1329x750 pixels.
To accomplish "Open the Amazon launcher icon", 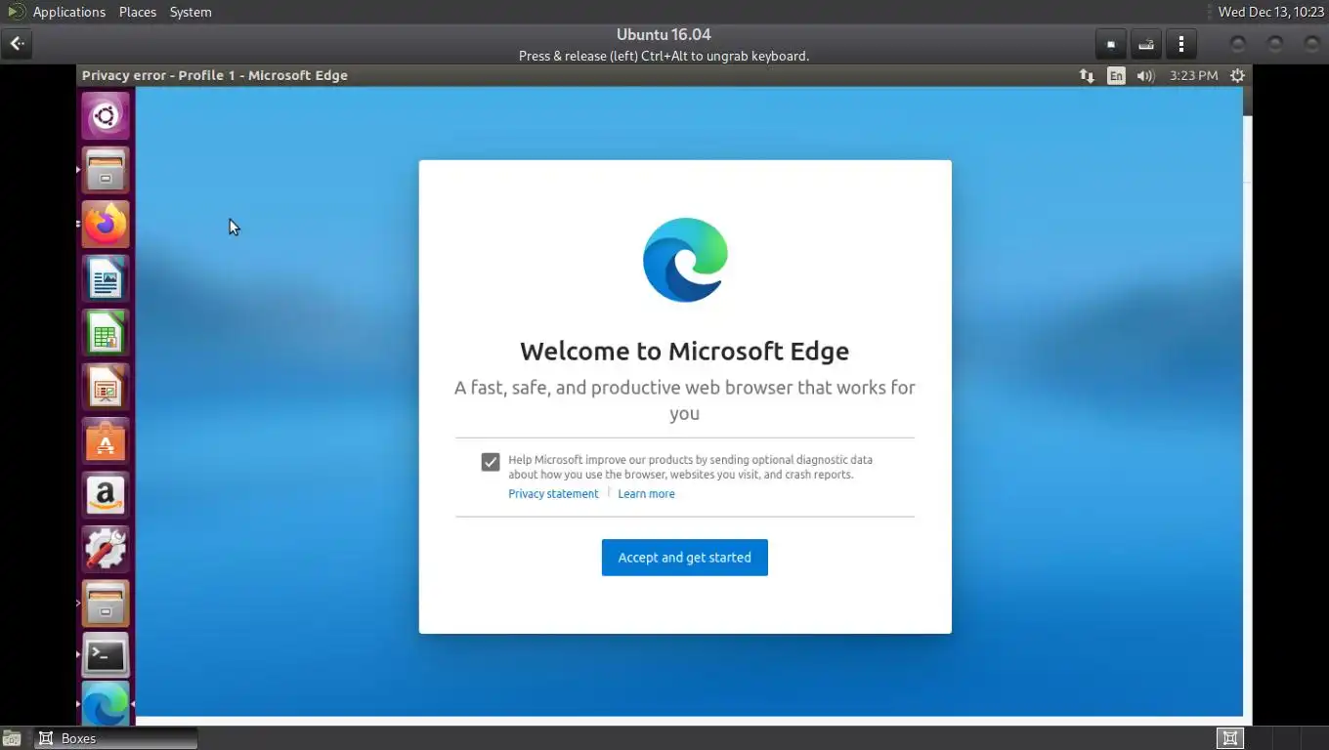I will tap(106, 495).
